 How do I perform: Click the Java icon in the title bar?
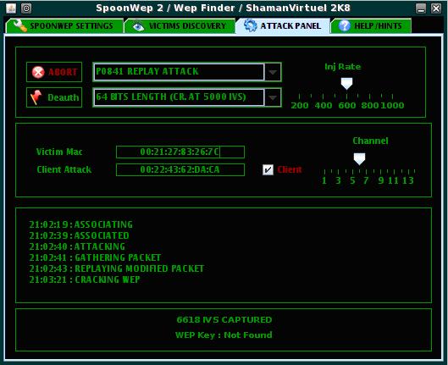tap(11, 8)
